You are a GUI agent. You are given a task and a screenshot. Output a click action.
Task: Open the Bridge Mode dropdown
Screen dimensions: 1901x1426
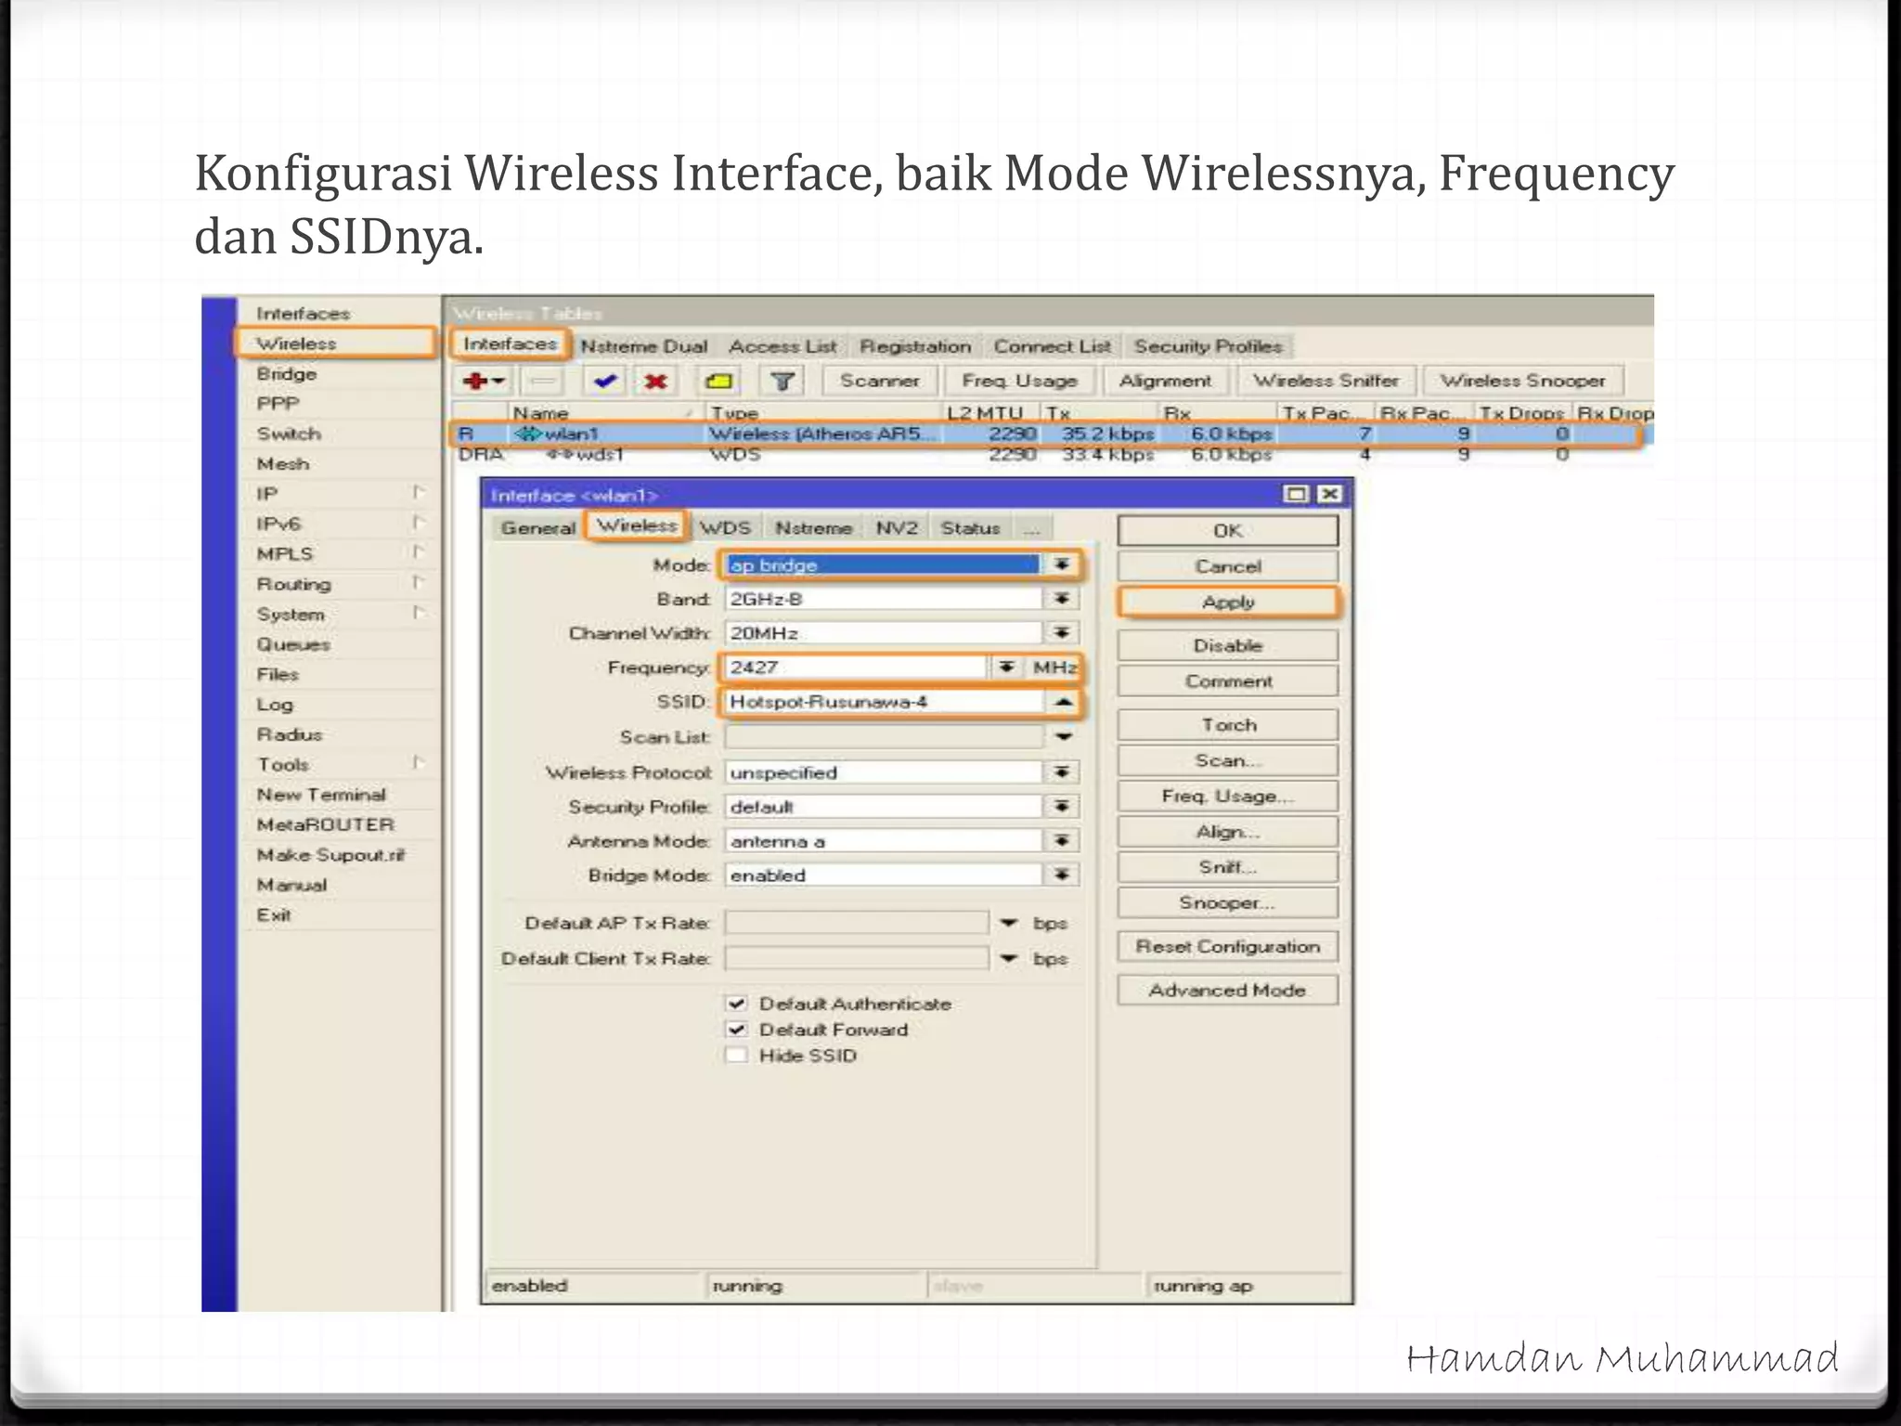[1062, 875]
